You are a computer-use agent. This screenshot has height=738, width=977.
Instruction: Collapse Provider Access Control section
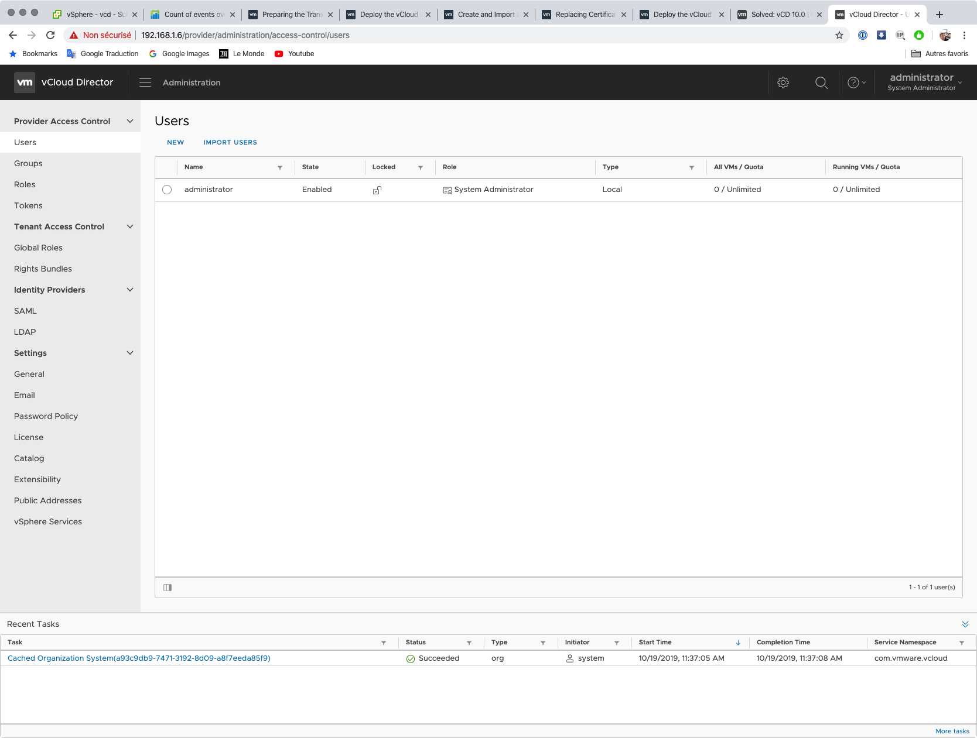coord(130,121)
